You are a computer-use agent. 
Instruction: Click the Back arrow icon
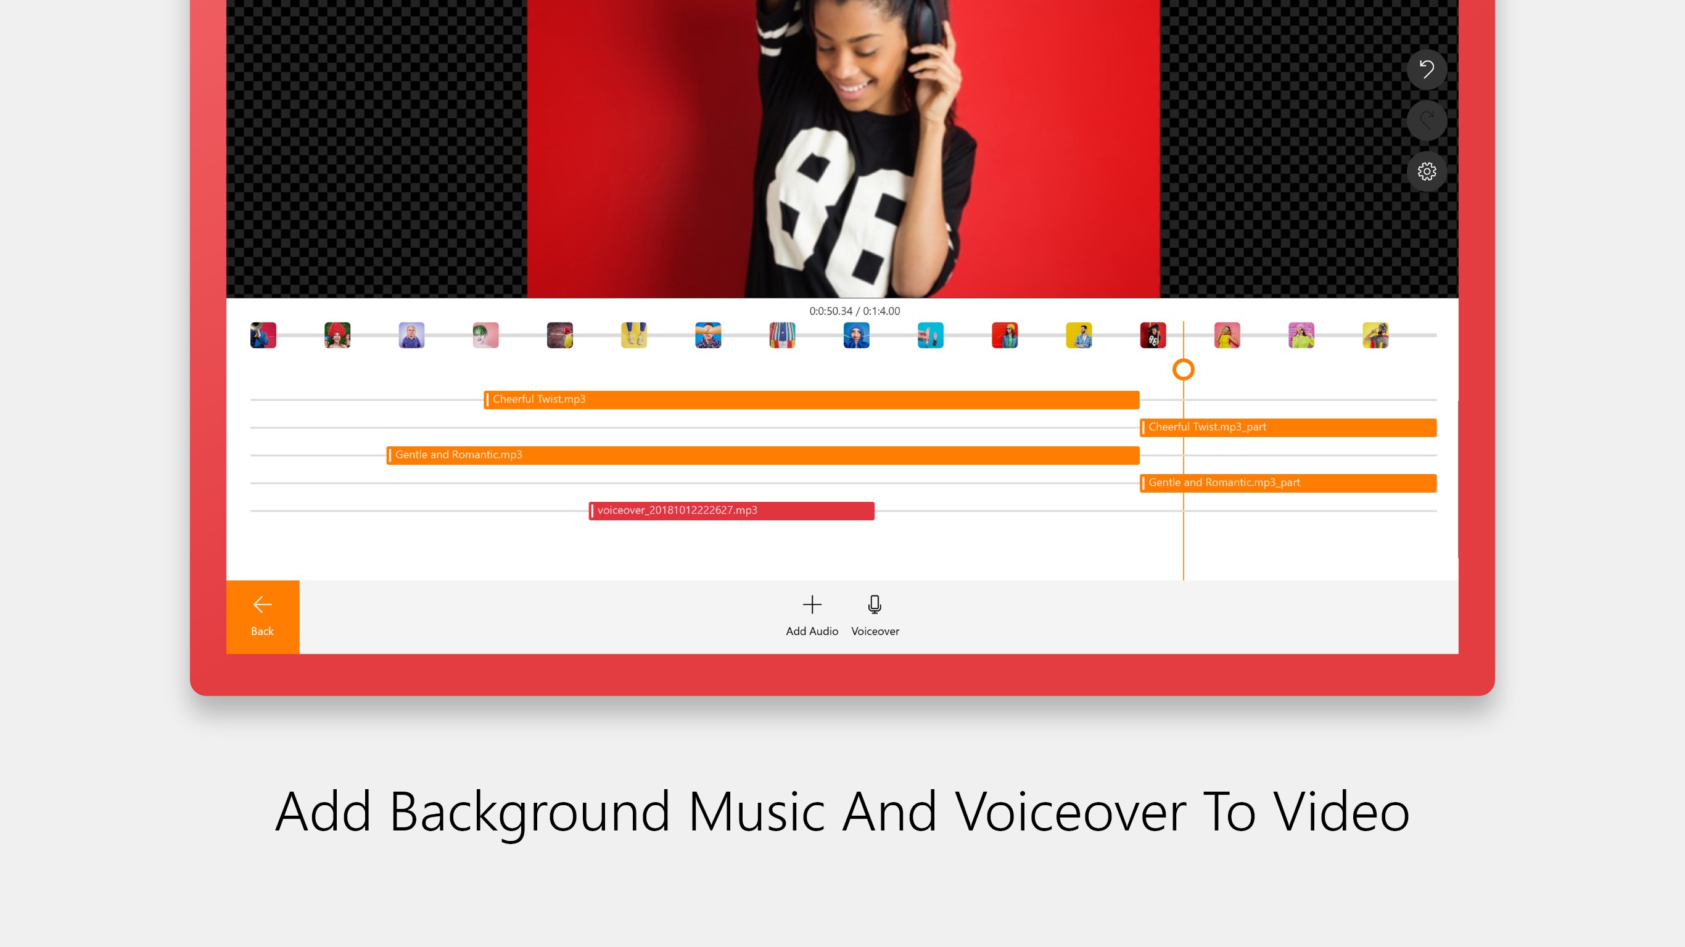click(x=262, y=604)
